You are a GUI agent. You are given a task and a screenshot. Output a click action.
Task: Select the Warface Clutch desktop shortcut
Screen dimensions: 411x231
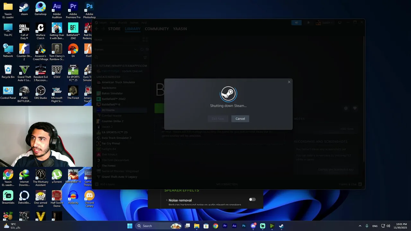pyautogui.click(x=40, y=31)
